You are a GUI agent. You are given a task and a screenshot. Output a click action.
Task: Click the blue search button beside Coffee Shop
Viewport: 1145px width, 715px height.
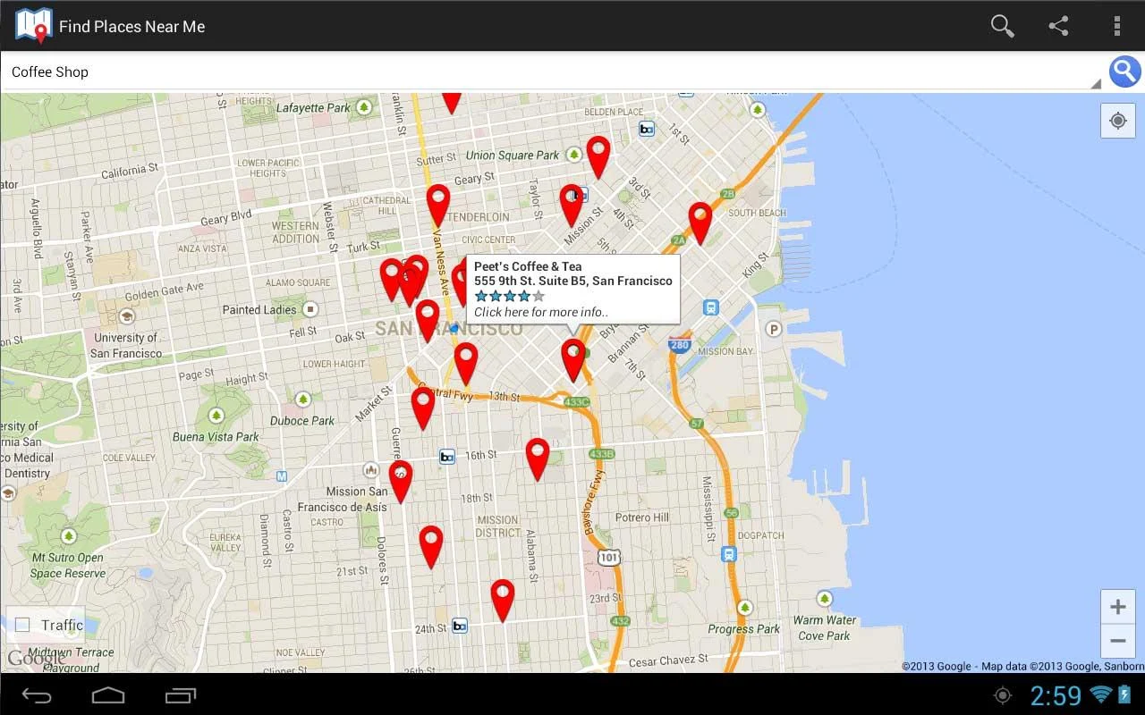[x=1126, y=71]
